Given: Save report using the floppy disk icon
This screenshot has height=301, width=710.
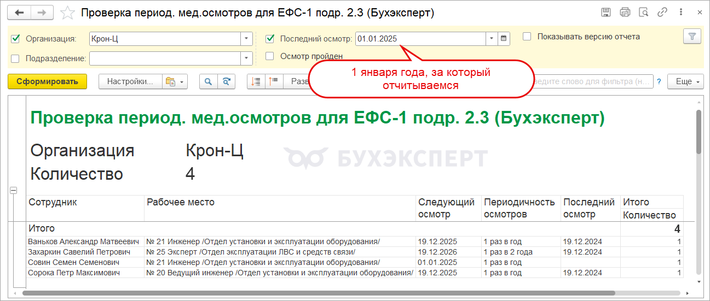Looking at the screenshot, I should [606, 12].
